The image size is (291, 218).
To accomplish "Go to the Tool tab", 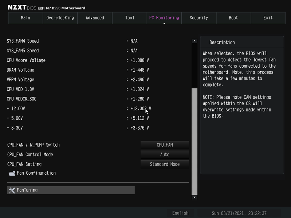I will (x=130, y=18).
